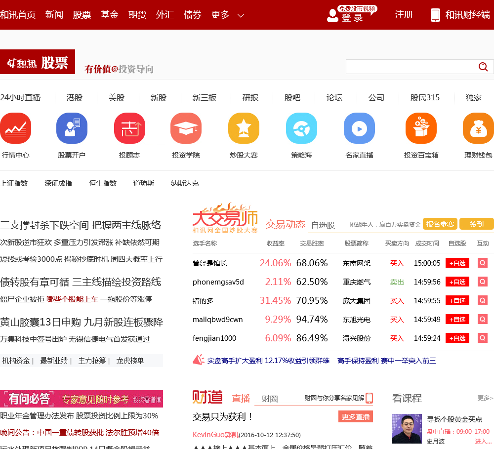Screen dimensions: 494x449
Task: Add 浔兴股份 via +自选 button
Action: point(457,338)
